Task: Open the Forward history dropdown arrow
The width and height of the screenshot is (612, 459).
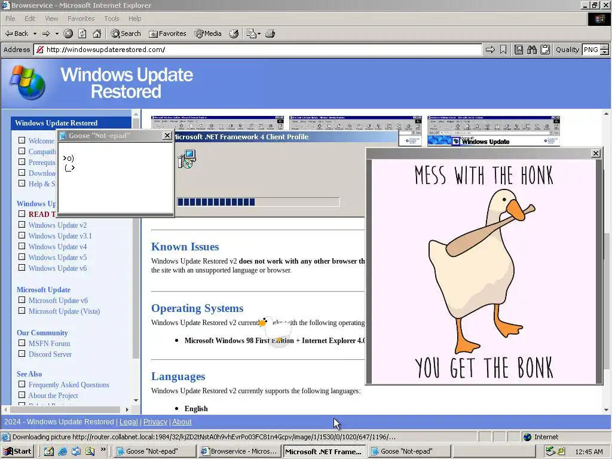Action: [x=57, y=33]
